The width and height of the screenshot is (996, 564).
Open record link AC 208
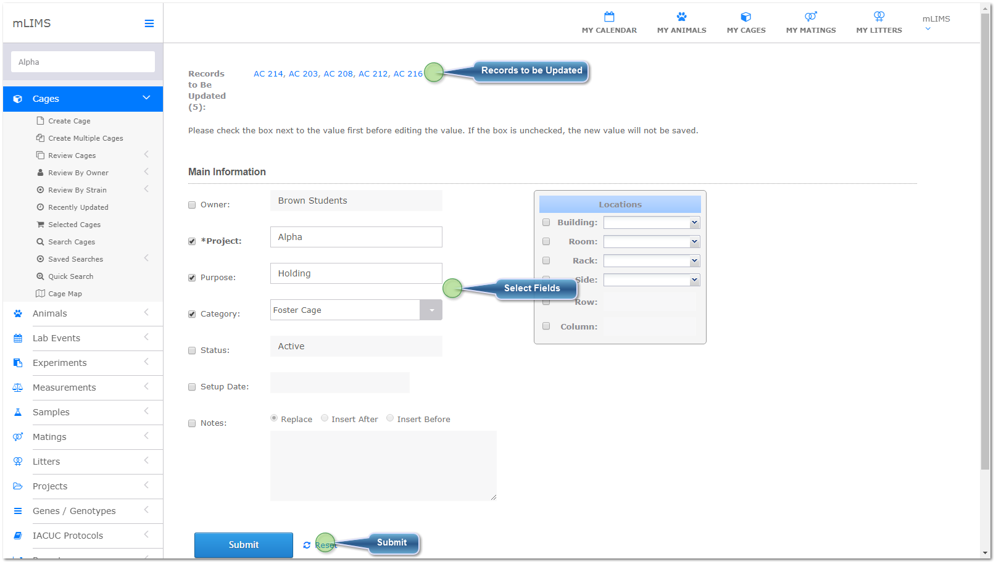[338, 73]
